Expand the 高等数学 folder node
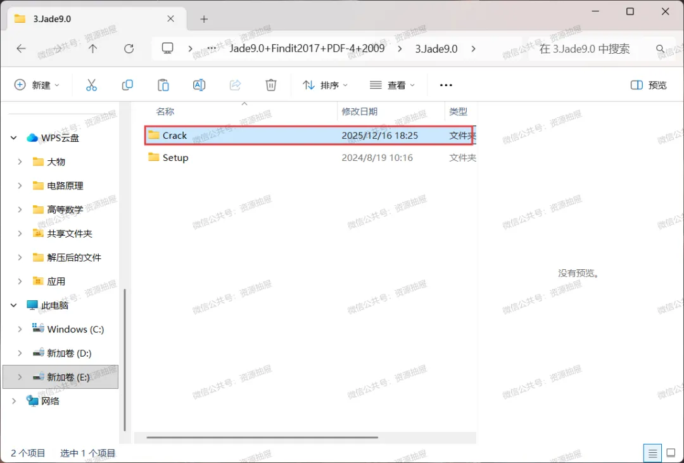Screen dimensions: 684x463 point(20,210)
